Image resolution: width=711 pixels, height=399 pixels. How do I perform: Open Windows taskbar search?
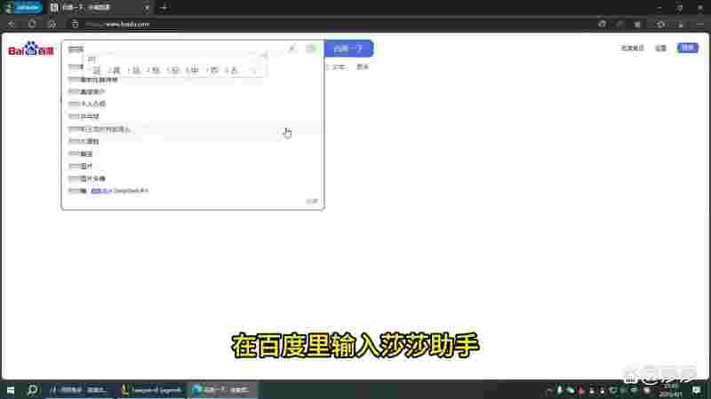[32, 389]
